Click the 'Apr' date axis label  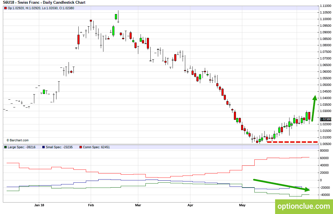pyautogui.click(x=190, y=205)
